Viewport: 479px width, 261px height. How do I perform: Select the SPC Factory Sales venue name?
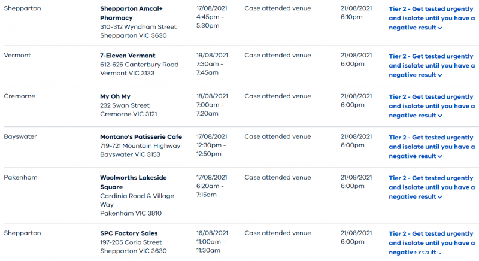pyautogui.click(x=129, y=233)
